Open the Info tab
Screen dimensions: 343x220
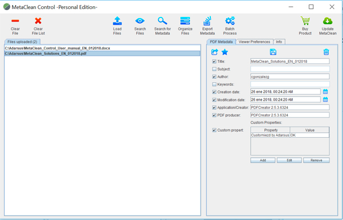[279, 42]
